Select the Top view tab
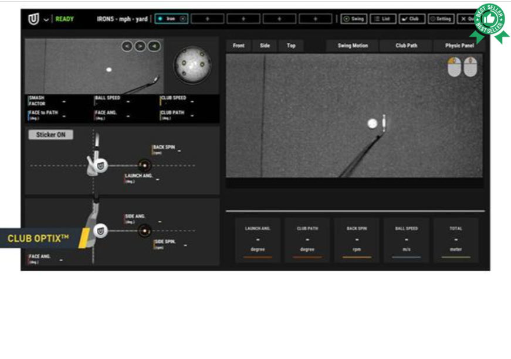This screenshot has width=511, height=359. pos(291,46)
